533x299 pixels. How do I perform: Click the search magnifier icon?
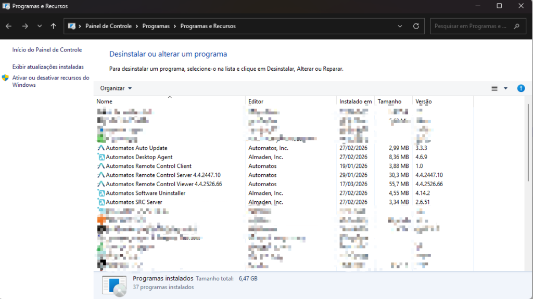(517, 26)
